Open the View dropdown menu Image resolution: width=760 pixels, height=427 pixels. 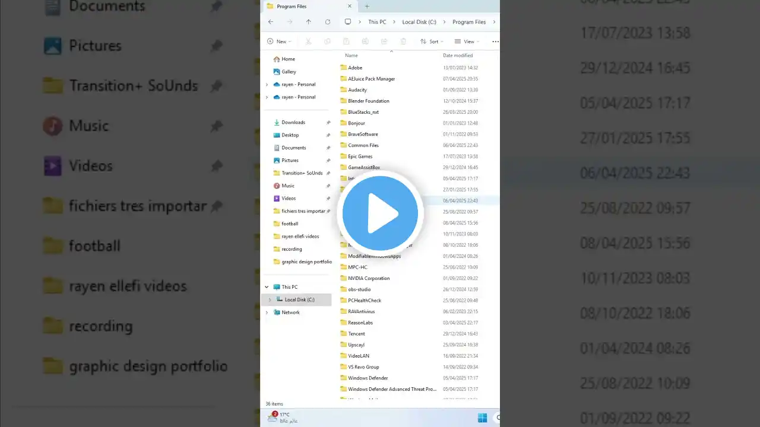click(467, 42)
